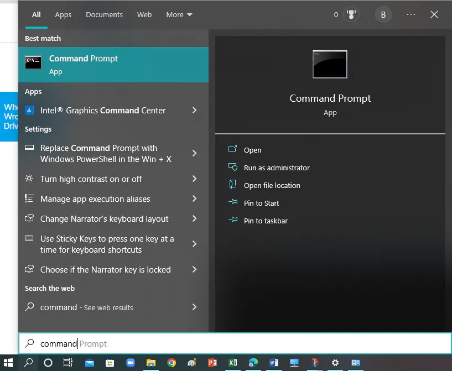Open Word from the taskbar
The image size is (452, 371).
pos(273,364)
